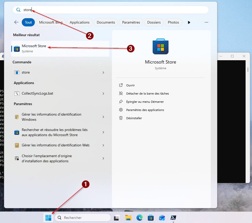Minimize the PowerShell window behind
This screenshot has width=252, height=223.
pyautogui.click(x=221, y=56)
